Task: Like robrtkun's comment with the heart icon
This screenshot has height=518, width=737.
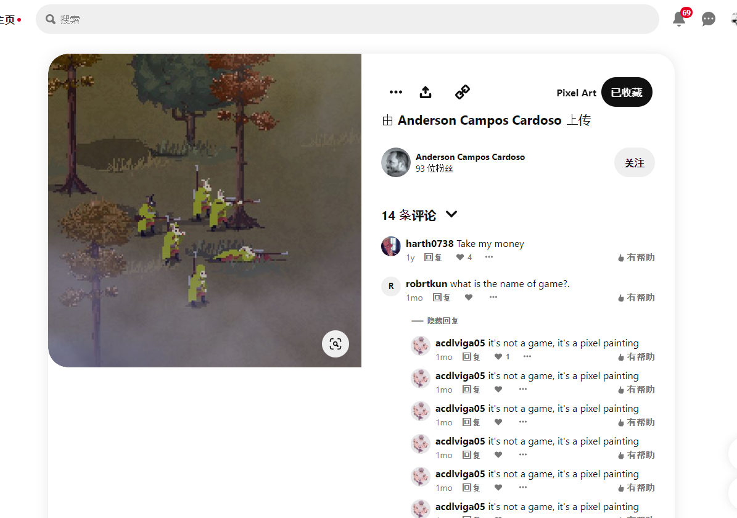Action: [469, 297]
